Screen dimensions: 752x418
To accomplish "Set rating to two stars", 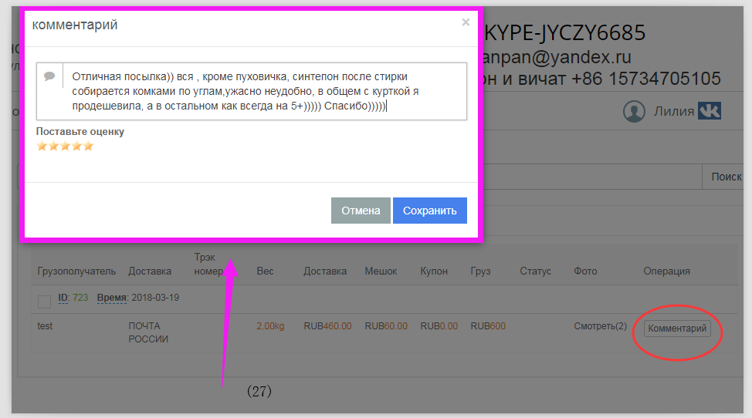I will point(53,147).
